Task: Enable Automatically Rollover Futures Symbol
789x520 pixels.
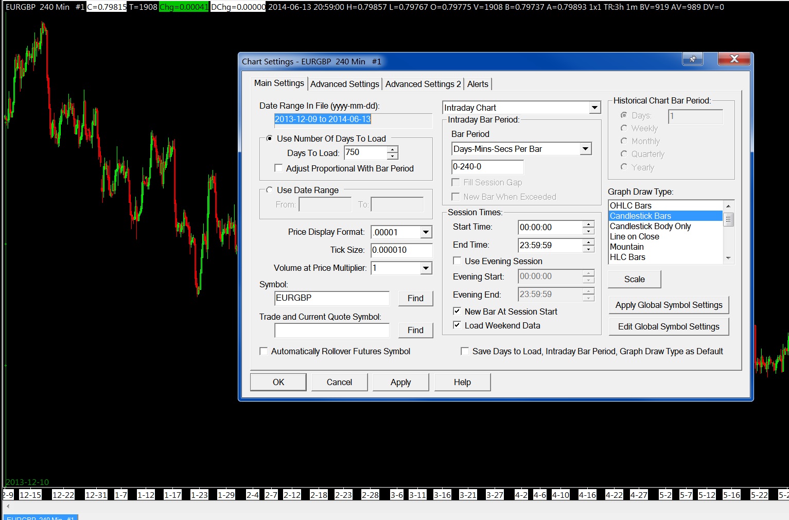Action: point(264,351)
